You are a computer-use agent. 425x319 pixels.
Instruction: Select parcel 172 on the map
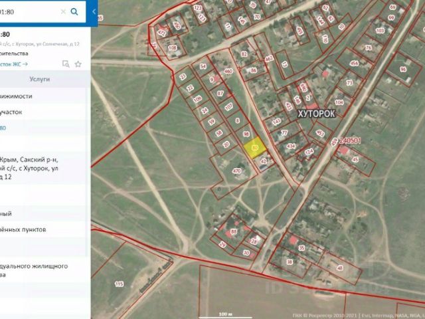[x=161, y=33]
